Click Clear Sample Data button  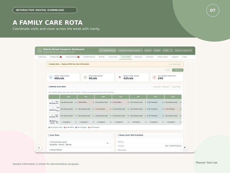[175, 64]
